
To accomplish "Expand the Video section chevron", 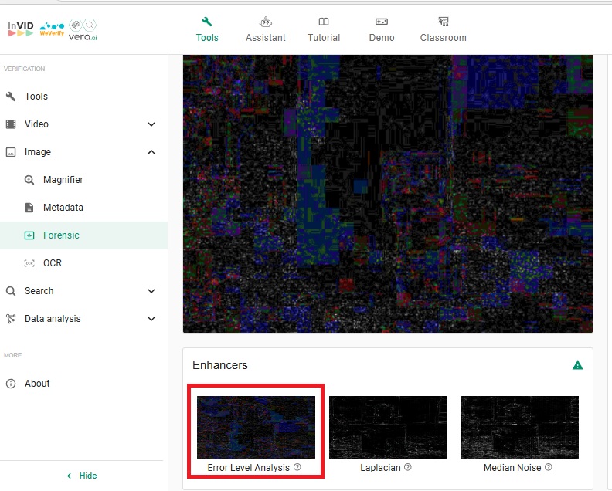I will 151,124.
